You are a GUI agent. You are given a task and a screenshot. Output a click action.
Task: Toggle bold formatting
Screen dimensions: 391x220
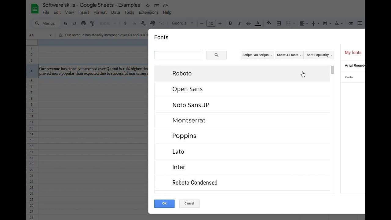[230, 23]
